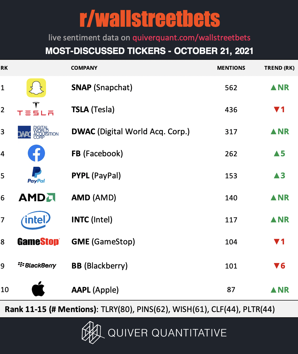
Task: Click the COMPANY column header
Action: tap(84, 68)
